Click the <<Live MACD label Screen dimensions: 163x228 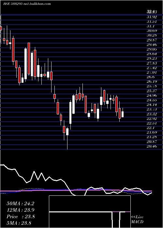(x=137, y=219)
